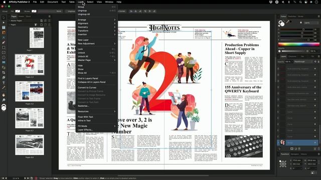Click the layer lock icon in Layers panel
Image resolution: width=321 pixels, height=180 pixels.
tap(318, 61)
